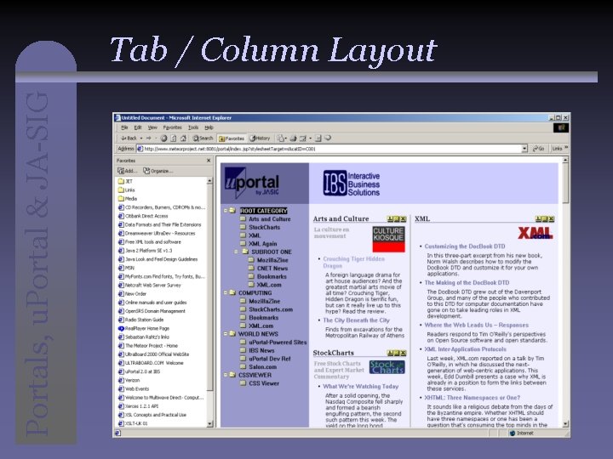The height and width of the screenshot is (459, 613).
Task: Click the IBS Interactive Business Solutions logo
Action: (352, 184)
